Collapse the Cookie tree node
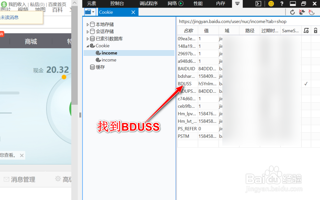This screenshot has width=320, height=200. point(88,46)
